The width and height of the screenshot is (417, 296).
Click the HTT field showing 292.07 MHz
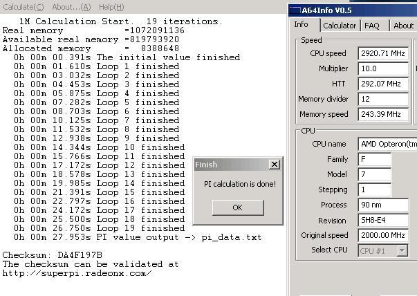[383, 84]
